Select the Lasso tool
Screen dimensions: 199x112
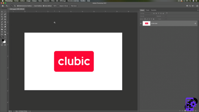click(x=2, y=14)
